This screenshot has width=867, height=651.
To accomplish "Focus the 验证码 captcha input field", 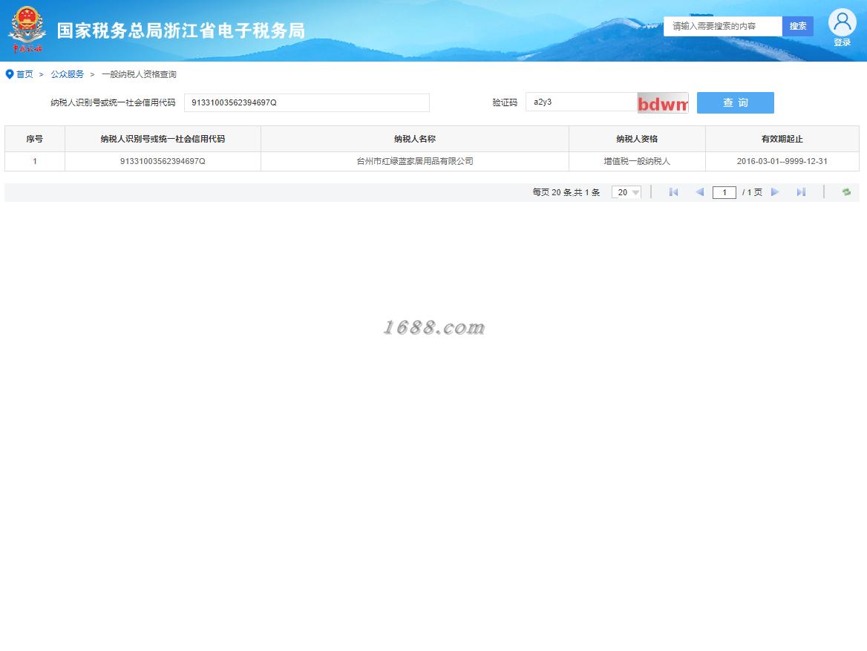I will coord(581,102).
